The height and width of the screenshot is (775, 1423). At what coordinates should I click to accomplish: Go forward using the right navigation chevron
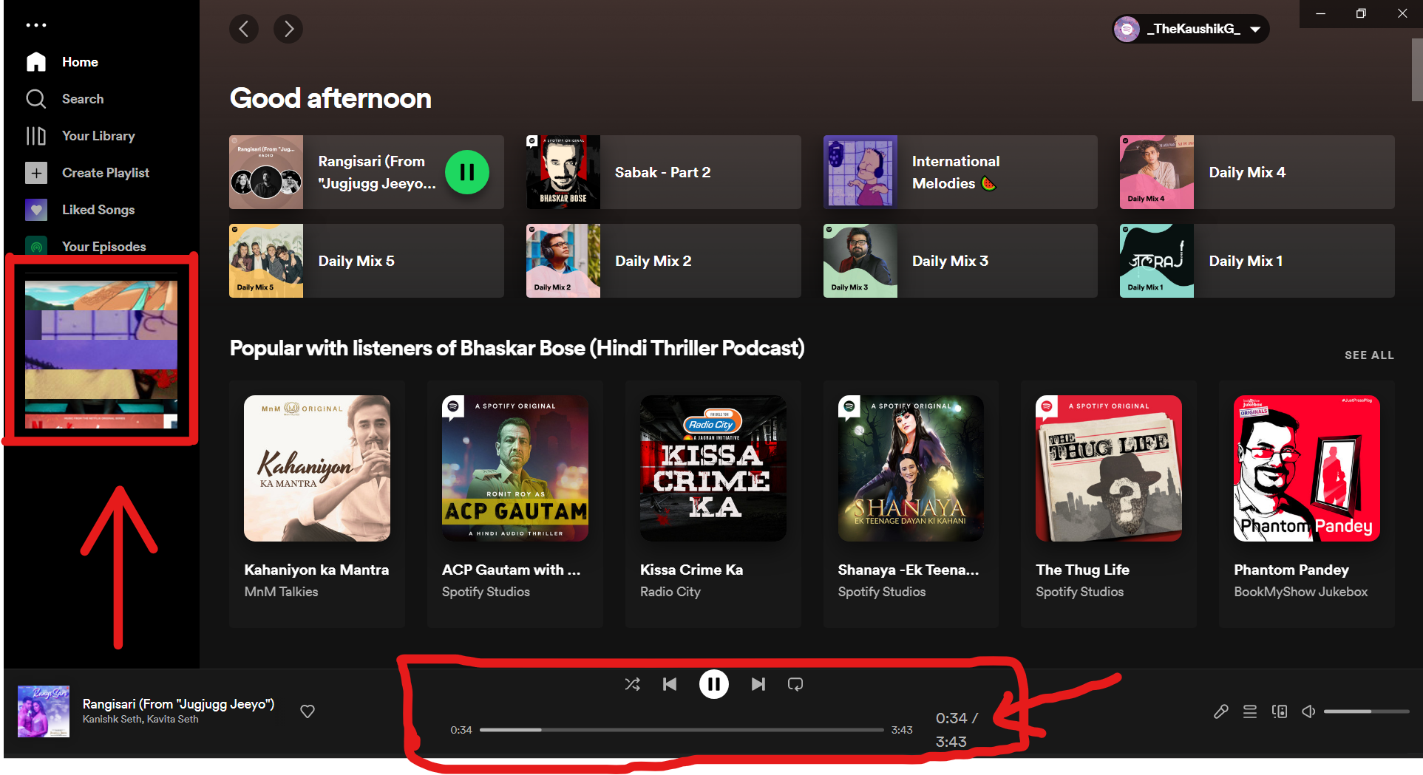point(288,29)
